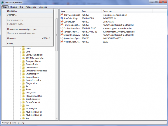Click the GroupOrderList folder icon
168x126 pixels.
pos(23,102)
